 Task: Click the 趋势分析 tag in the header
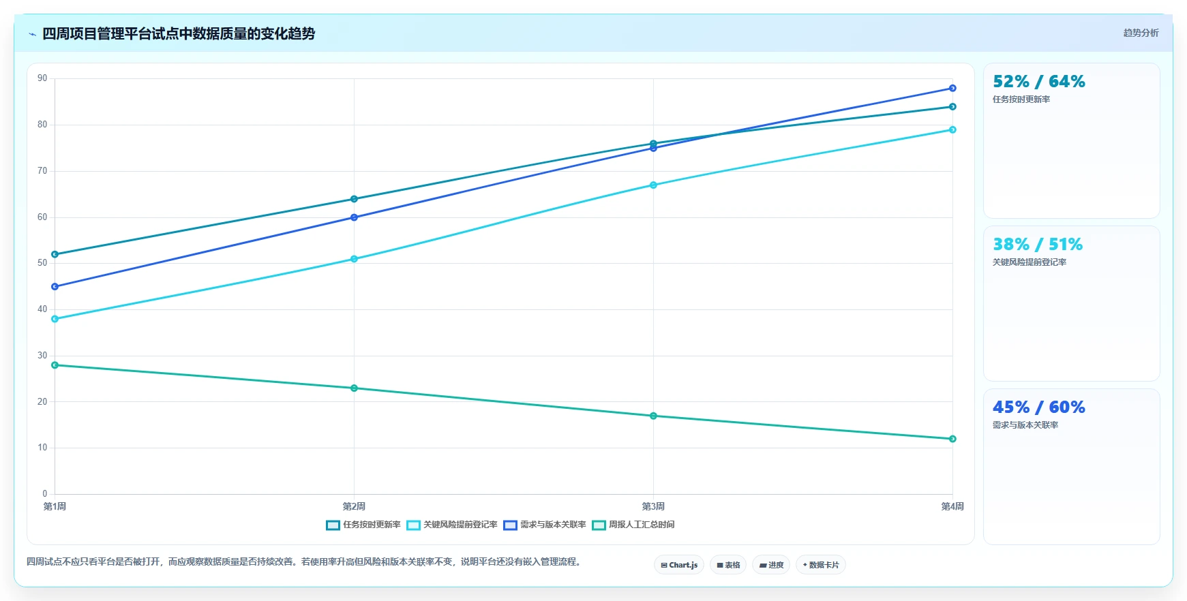pyautogui.click(x=1141, y=33)
